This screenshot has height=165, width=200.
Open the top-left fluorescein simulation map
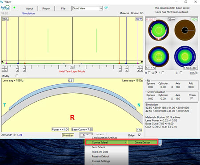[159, 30]
